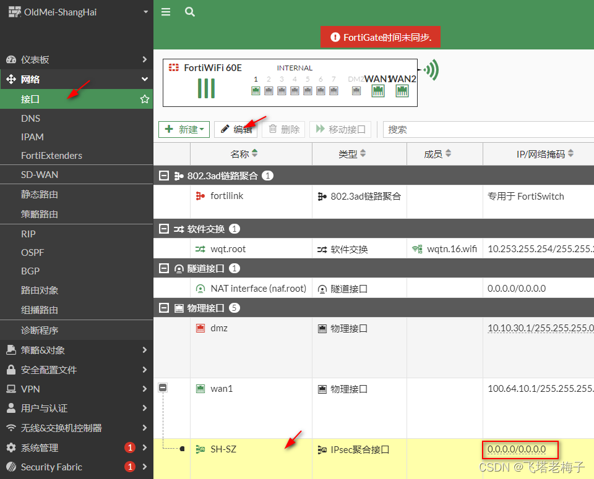The height and width of the screenshot is (479, 594).
Task: Expand the Security Fabric menu
Action: [77, 467]
